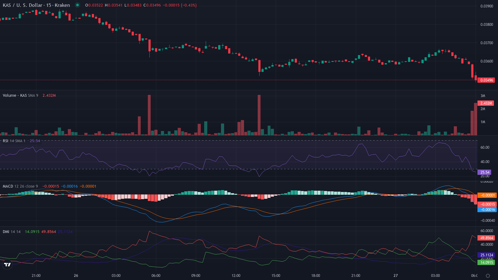Click the dark blue ADX tag 25.1124
Image resolution: width=498 pixels, height=280 pixels.
pos(486,255)
